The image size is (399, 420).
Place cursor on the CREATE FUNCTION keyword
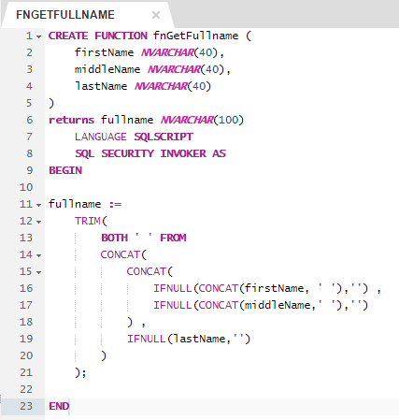98,36
